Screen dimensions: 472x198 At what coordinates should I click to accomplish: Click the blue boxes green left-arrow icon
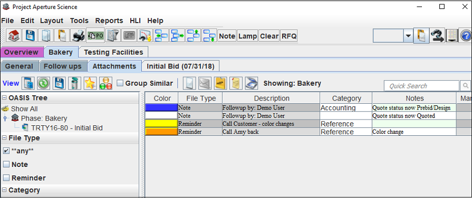161,36
